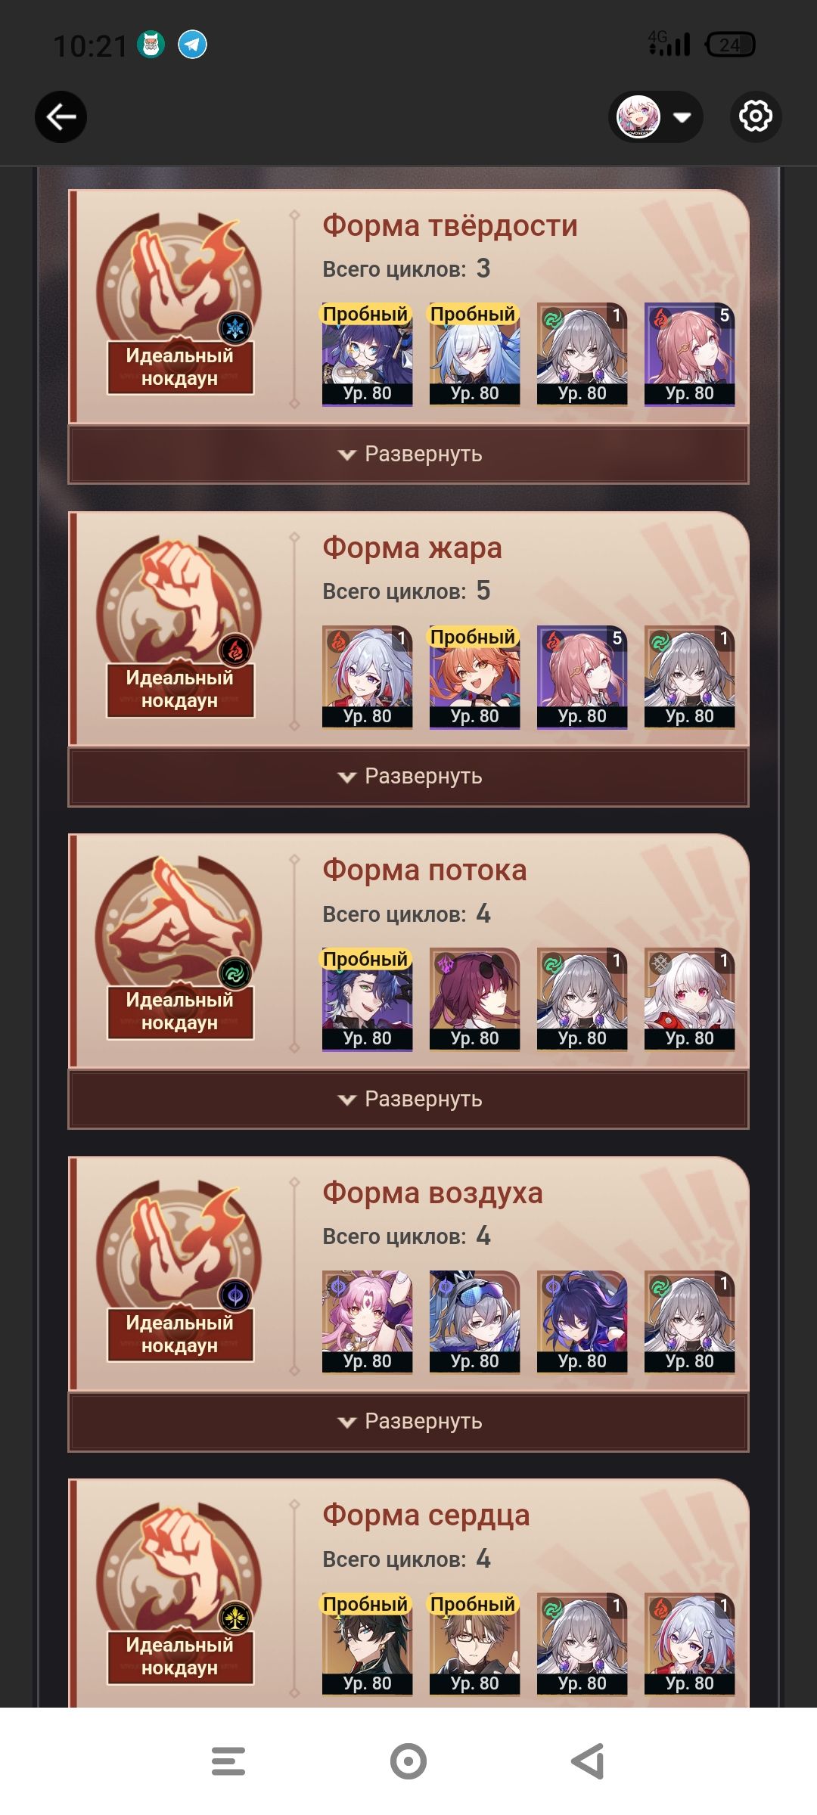Tap the back arrow button
The image size is (817, 1815).
point(61,117)
